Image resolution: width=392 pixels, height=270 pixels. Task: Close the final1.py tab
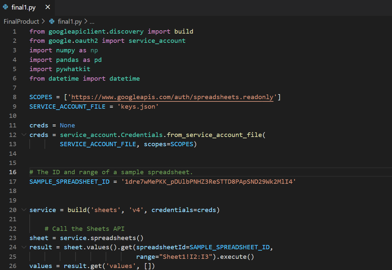48,7
